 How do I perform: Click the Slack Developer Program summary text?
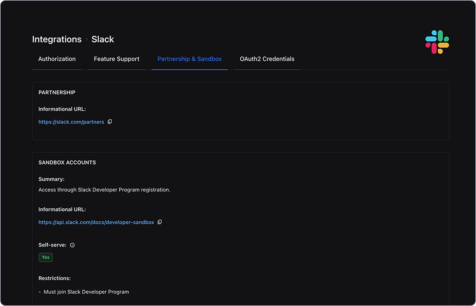pos(104,190)
